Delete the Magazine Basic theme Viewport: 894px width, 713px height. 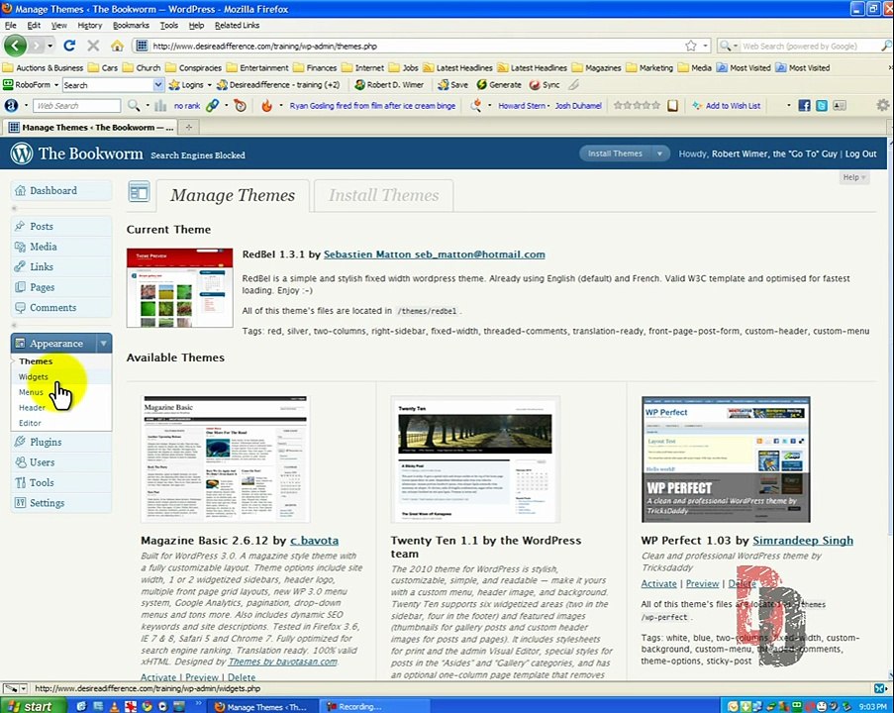242,677
